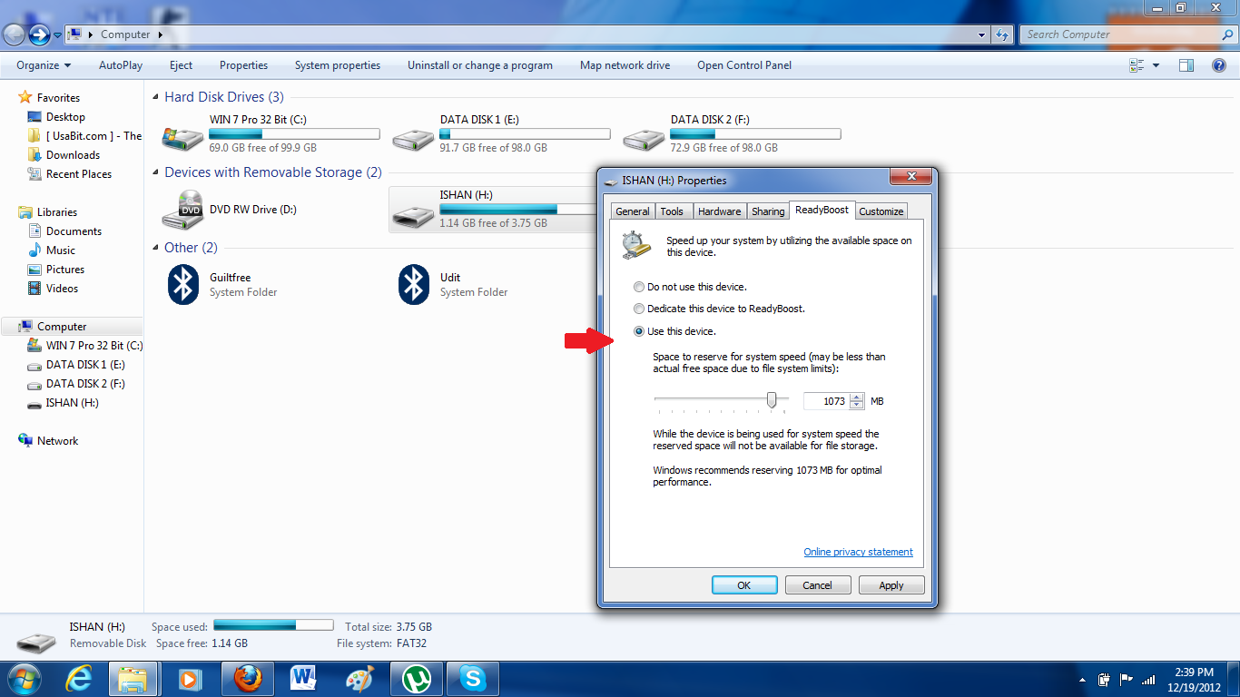Viewport: 1240px width, 697px height.
Task: Apply the ReadyBoost settings
Action: point(891,584)
